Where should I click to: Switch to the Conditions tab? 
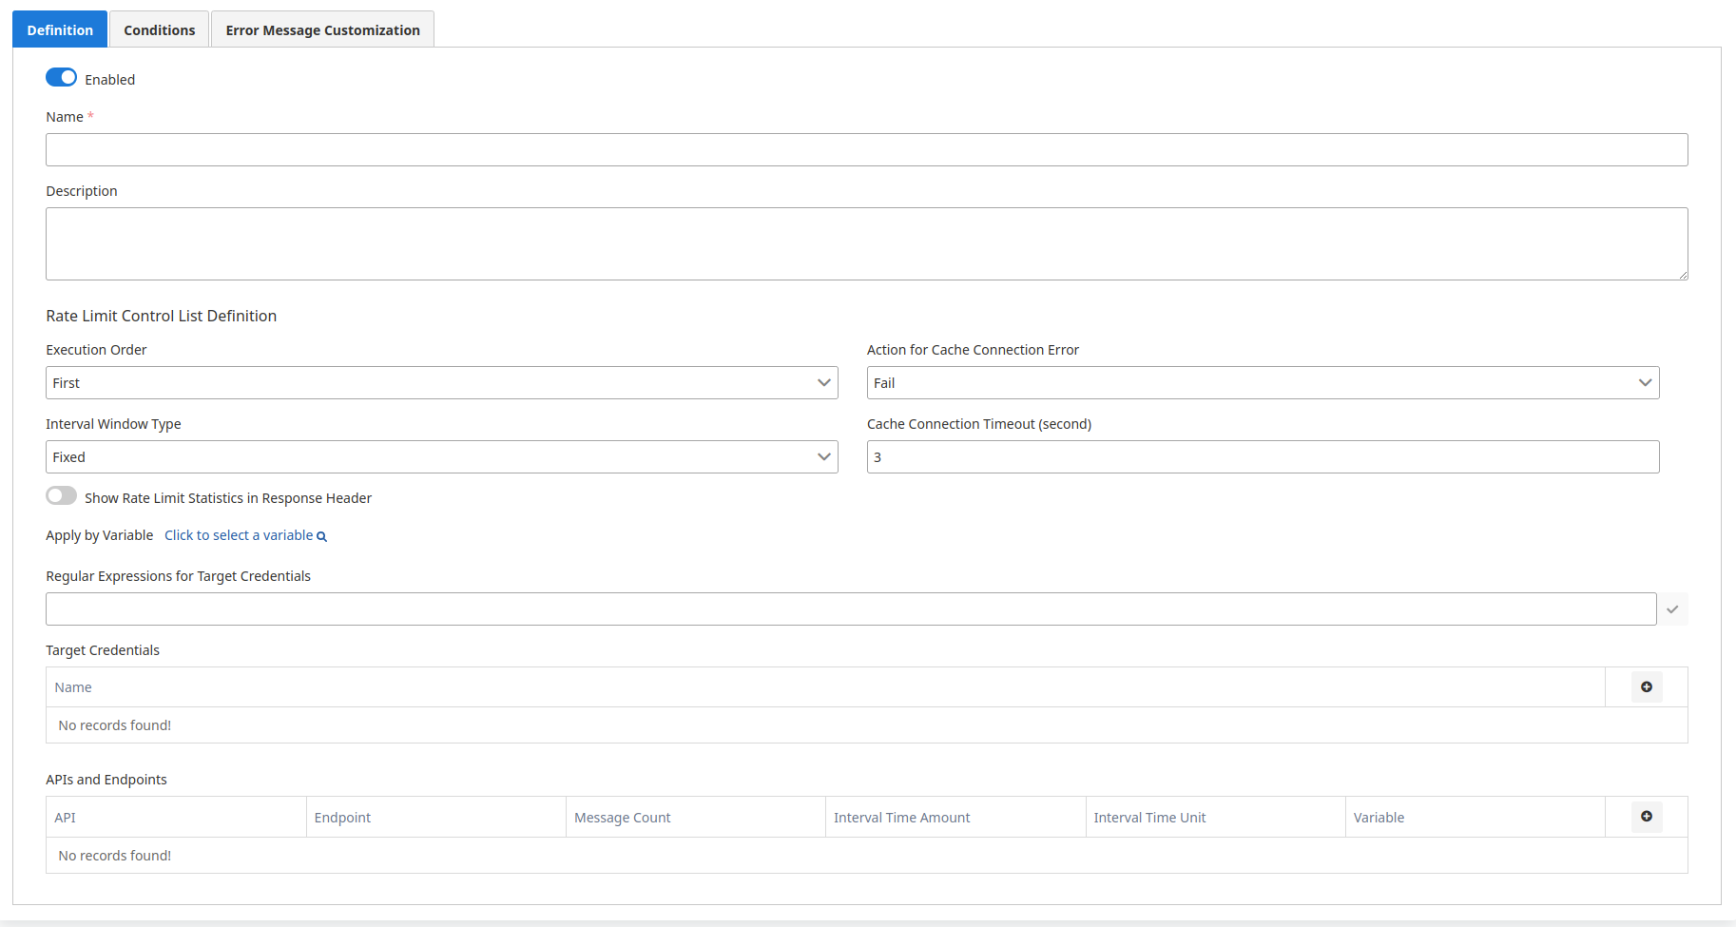(159, 30)
